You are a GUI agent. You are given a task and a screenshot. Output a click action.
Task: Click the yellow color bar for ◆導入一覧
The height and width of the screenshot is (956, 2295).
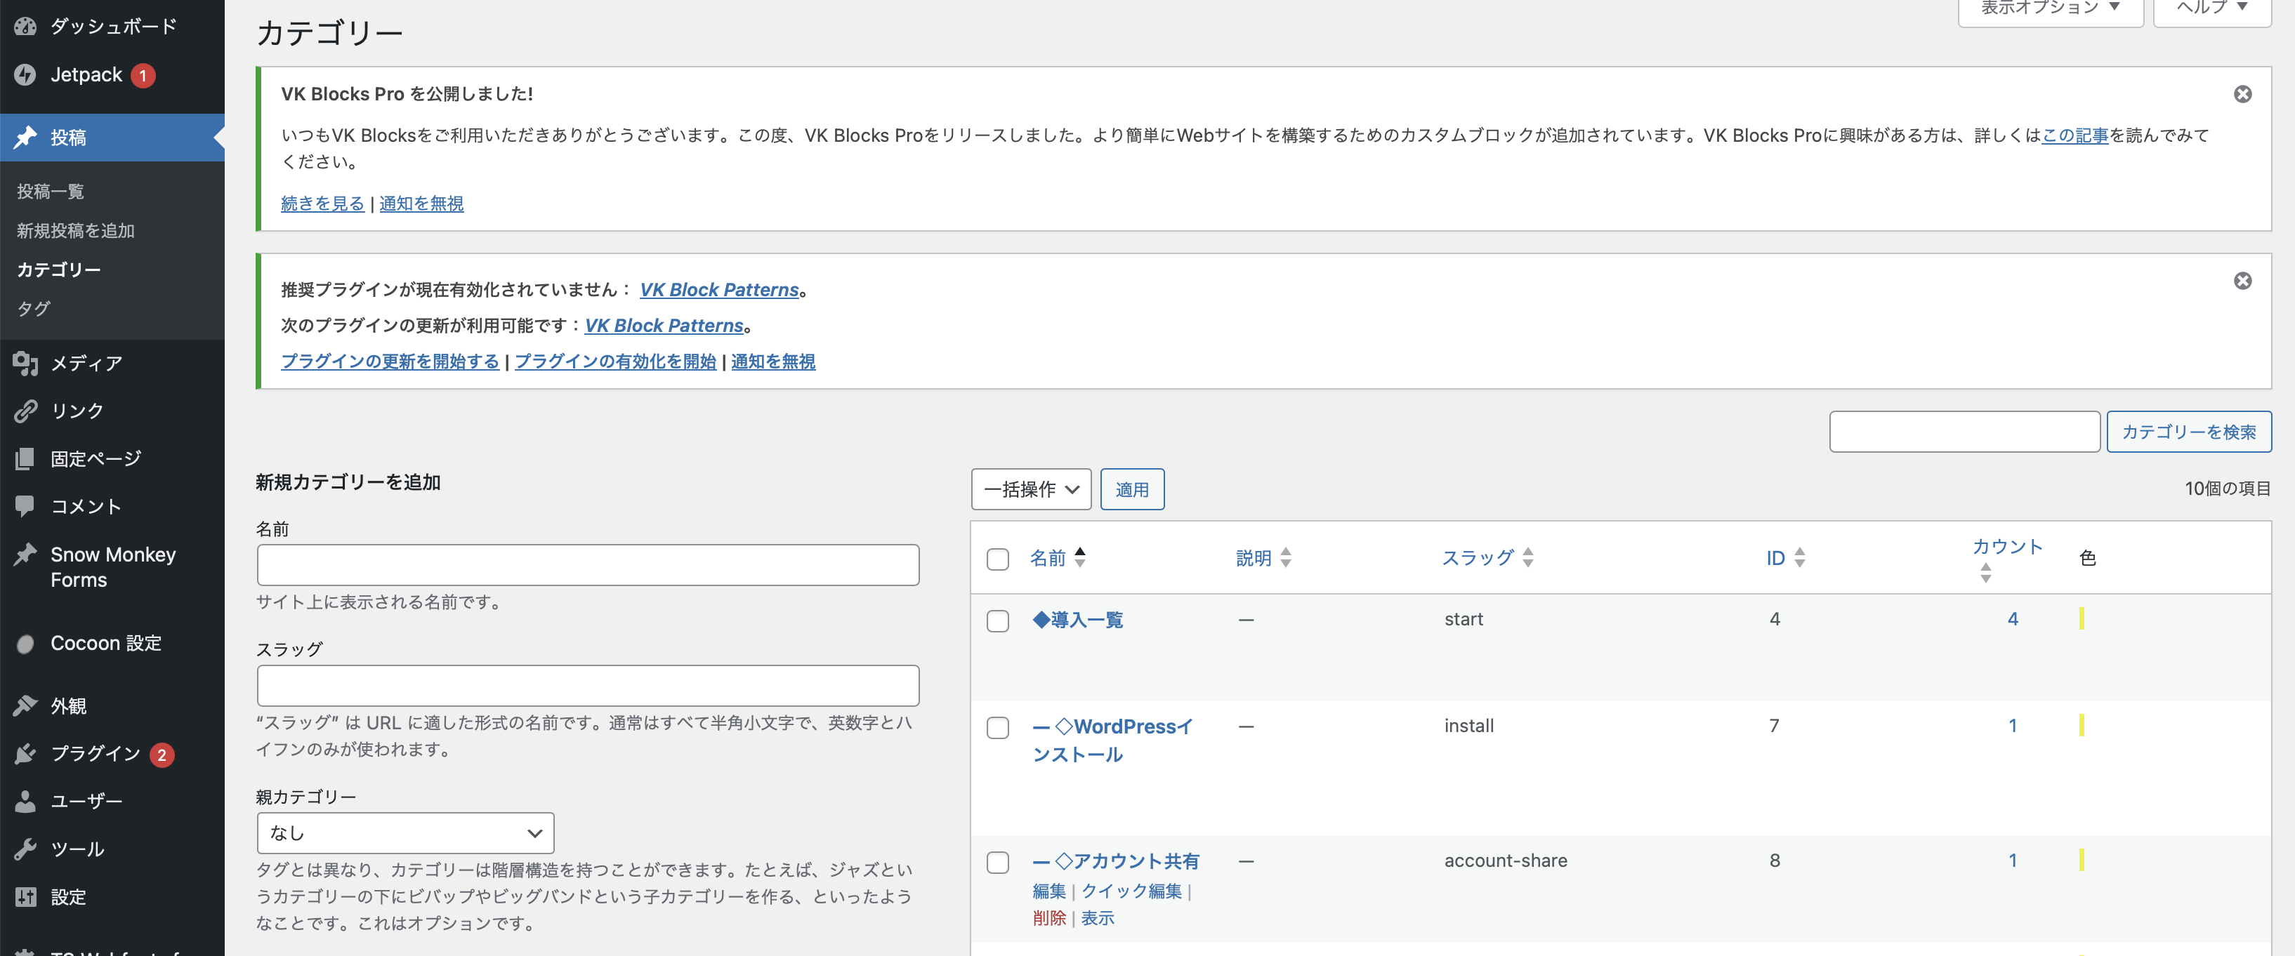(2082, 618)
